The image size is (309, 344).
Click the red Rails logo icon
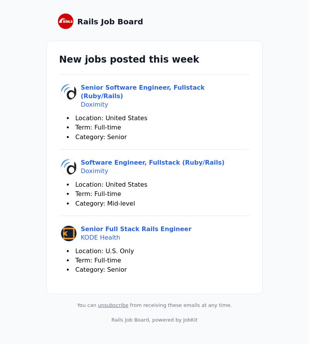(66, 21)
